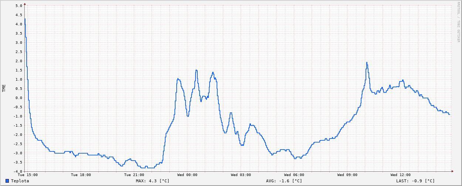
Task: Select the Tue 18:00 time axis label
Action: click(81, 175)
